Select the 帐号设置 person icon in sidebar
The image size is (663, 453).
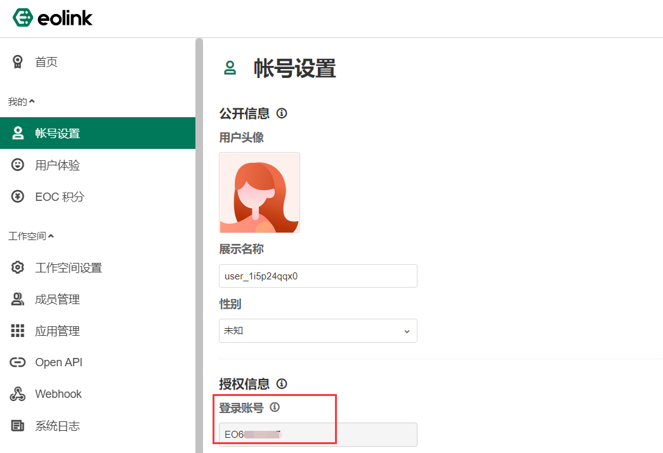click(18, 133)
